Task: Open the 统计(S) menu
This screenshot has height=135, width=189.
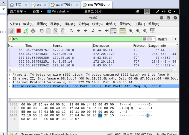Action: click(98, 24)
